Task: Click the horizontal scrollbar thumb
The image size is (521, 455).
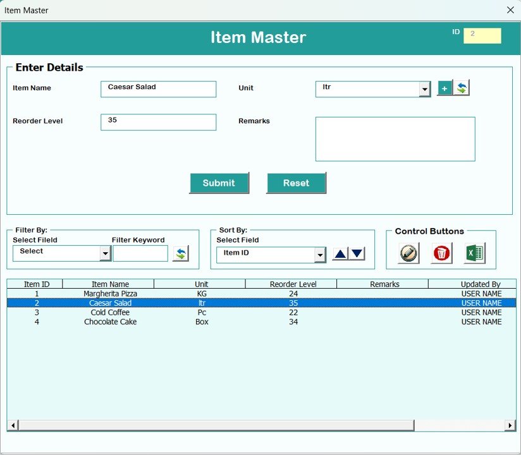Action: tap(216, 425)
